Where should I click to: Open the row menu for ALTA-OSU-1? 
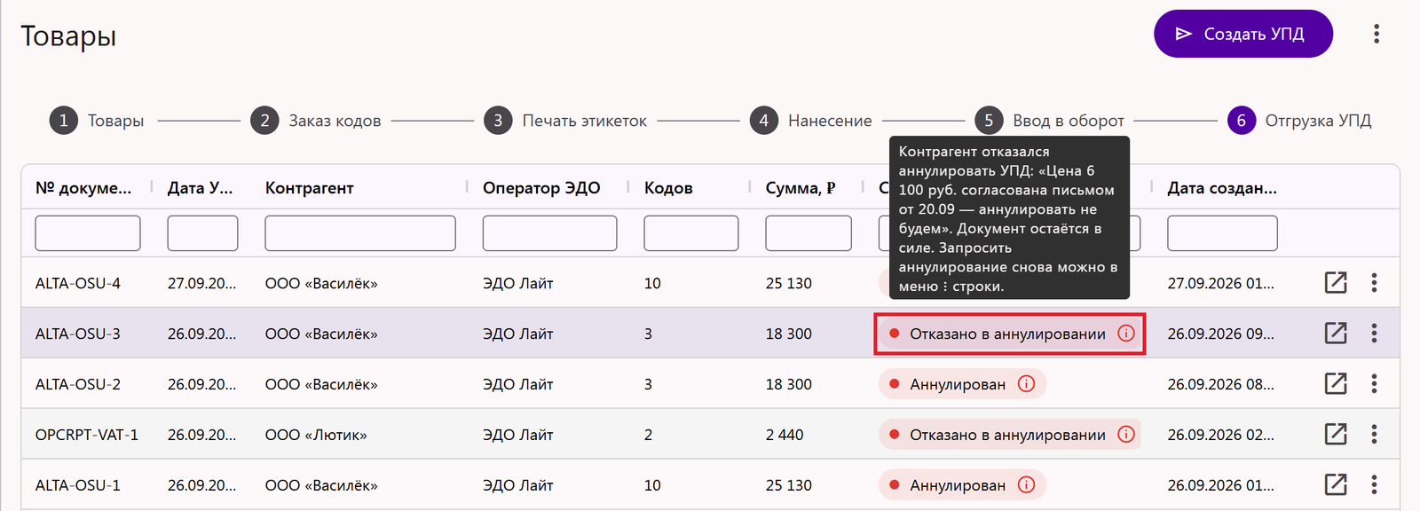tap(1374, 484)
